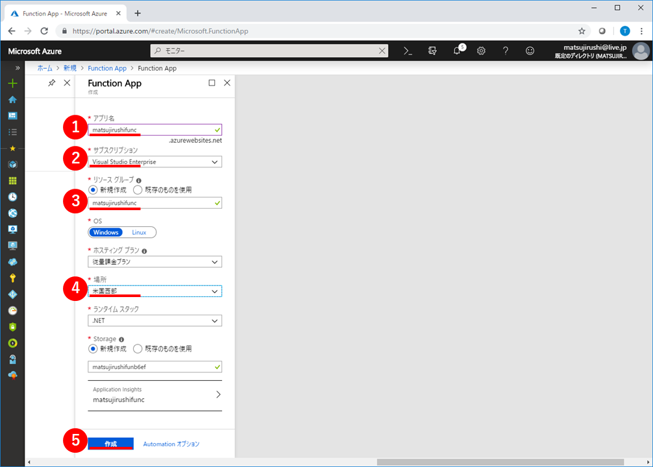Select the Storage 既存のものを使用 radio button
Image resolution: width=653 pixels, height=467 pixels.
click(138, 349)
